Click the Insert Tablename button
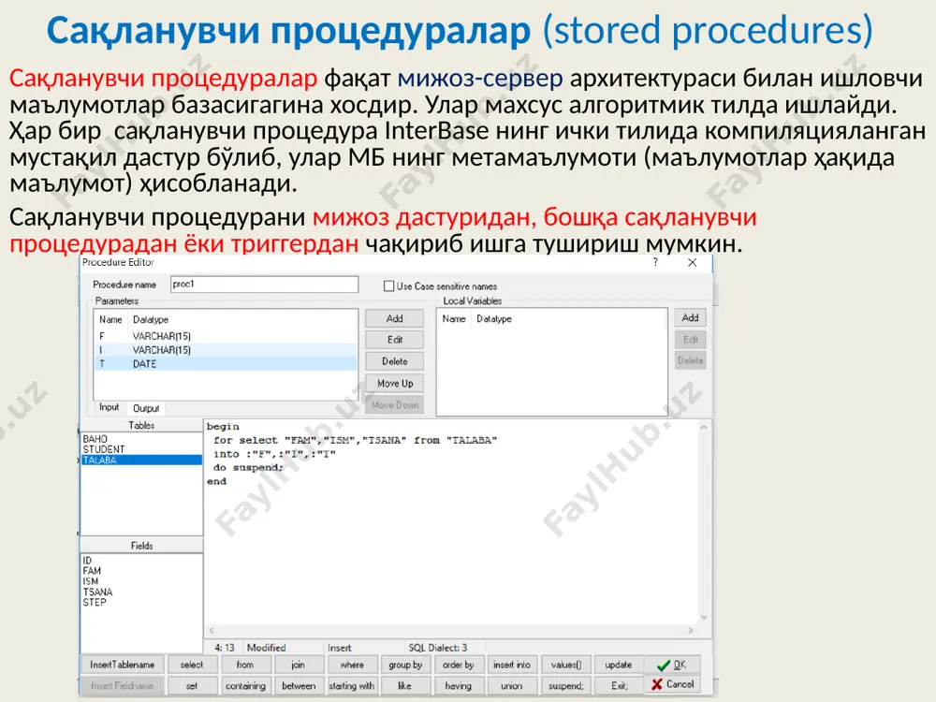 click(123, 665)
